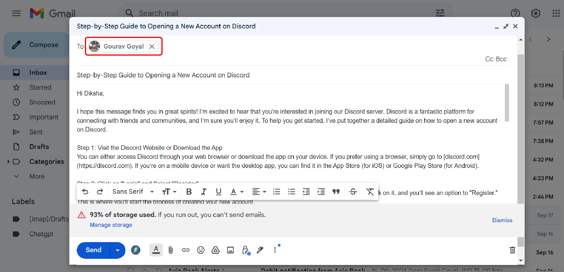Image resolution: width=564 pixels, height=272 pixels.
Task: Decrease indent of text
Action: tap(306, 192)
